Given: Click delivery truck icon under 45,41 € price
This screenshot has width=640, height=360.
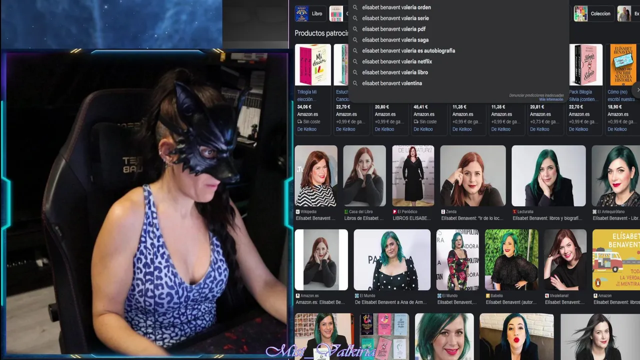Looking at the screenshot, I should pos(416,121).
